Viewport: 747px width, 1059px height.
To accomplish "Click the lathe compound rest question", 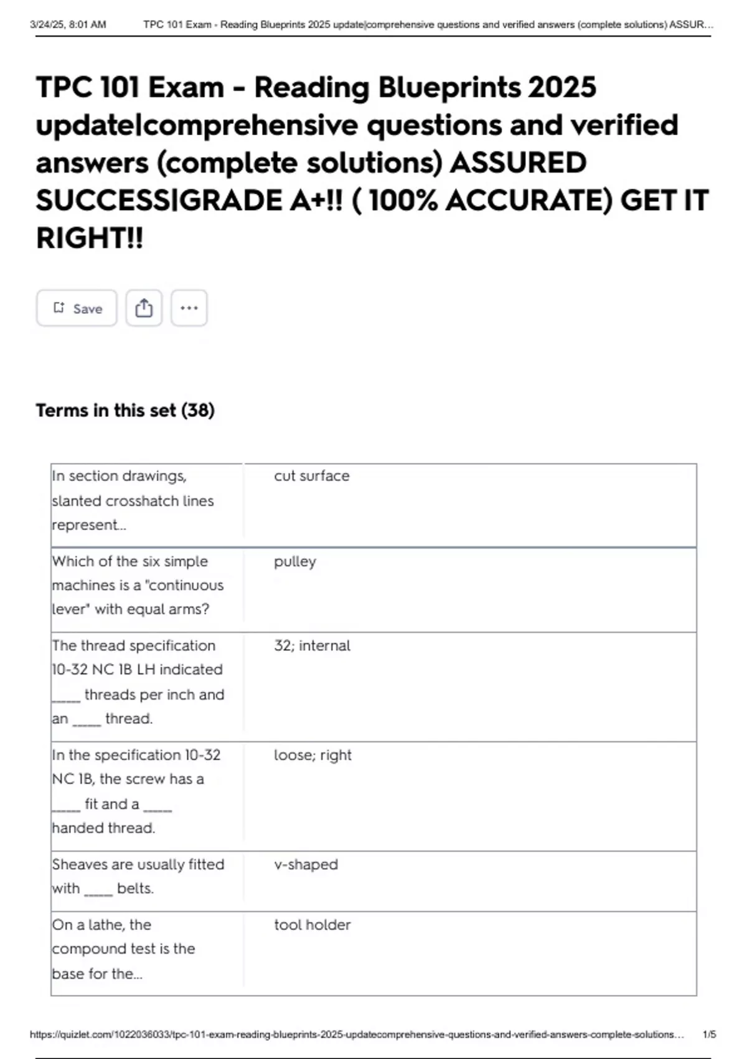I will (x=124, y=949).
